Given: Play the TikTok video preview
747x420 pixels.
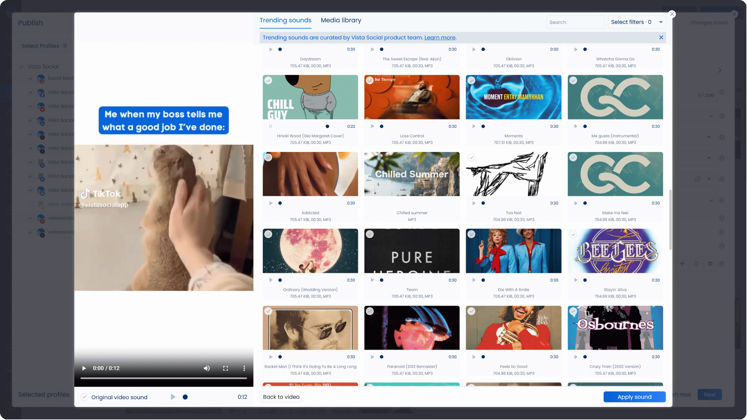Looking at the screenshot, I should point(84,368).
